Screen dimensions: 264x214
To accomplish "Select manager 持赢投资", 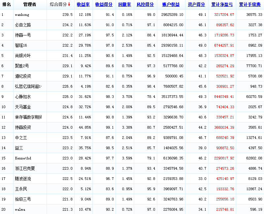I will tap(23, 127).
